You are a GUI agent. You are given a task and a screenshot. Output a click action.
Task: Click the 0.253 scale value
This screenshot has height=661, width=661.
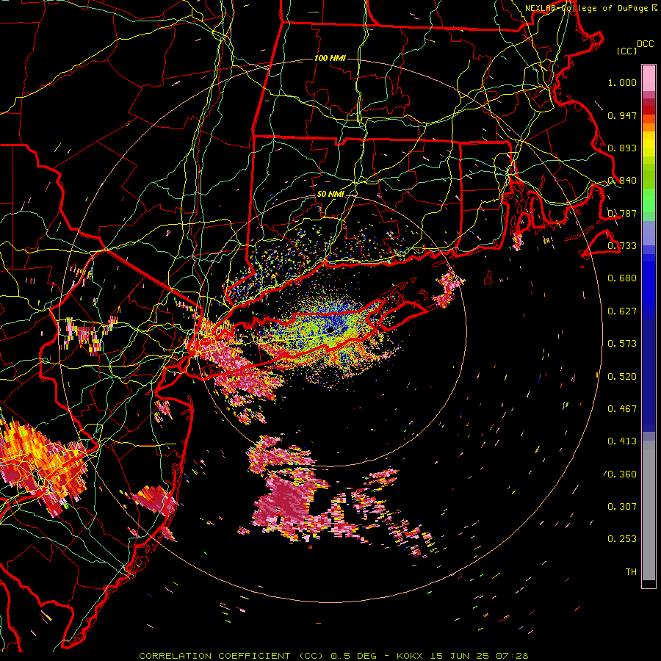[622, 539]
